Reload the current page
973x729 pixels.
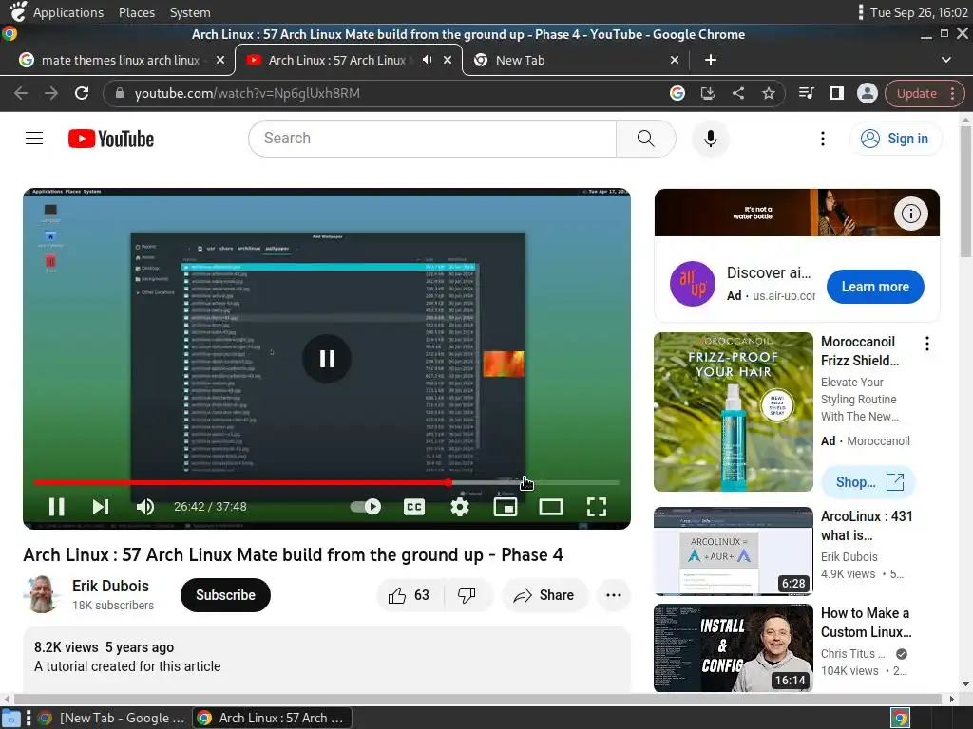pyautogui.click(x=82, y=93)
